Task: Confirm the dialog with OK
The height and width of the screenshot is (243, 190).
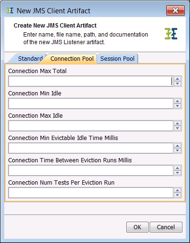Action: pos(137,227)
